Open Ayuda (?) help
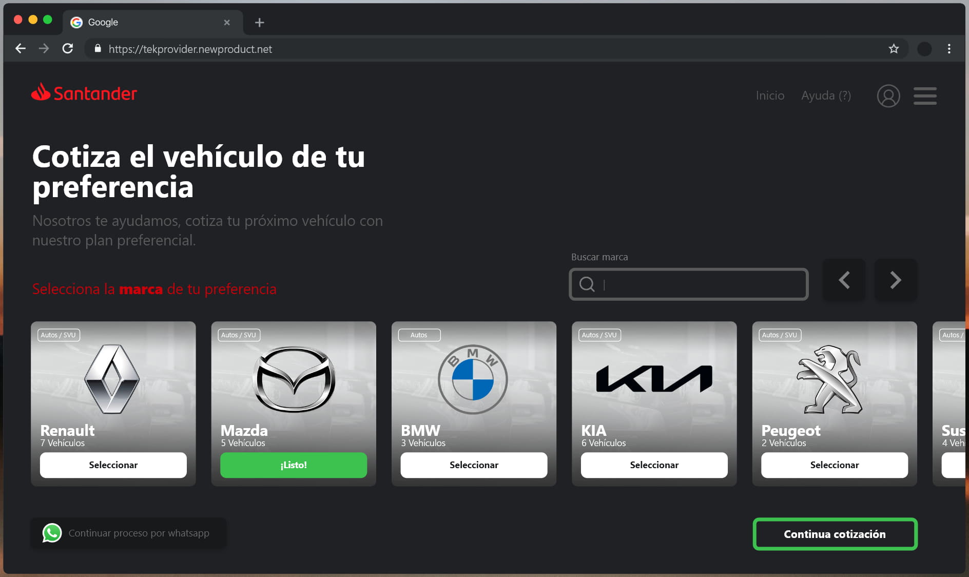Viewport: 969px width, 577px height. 825,95
